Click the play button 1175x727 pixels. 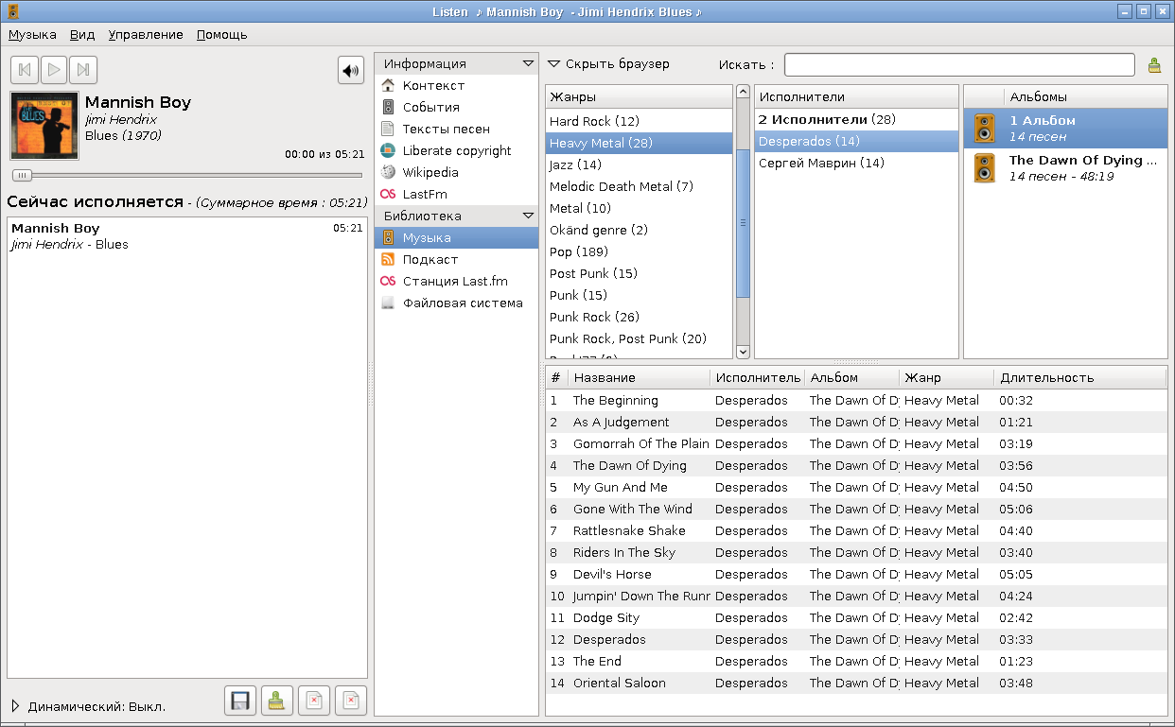(54, 70)
